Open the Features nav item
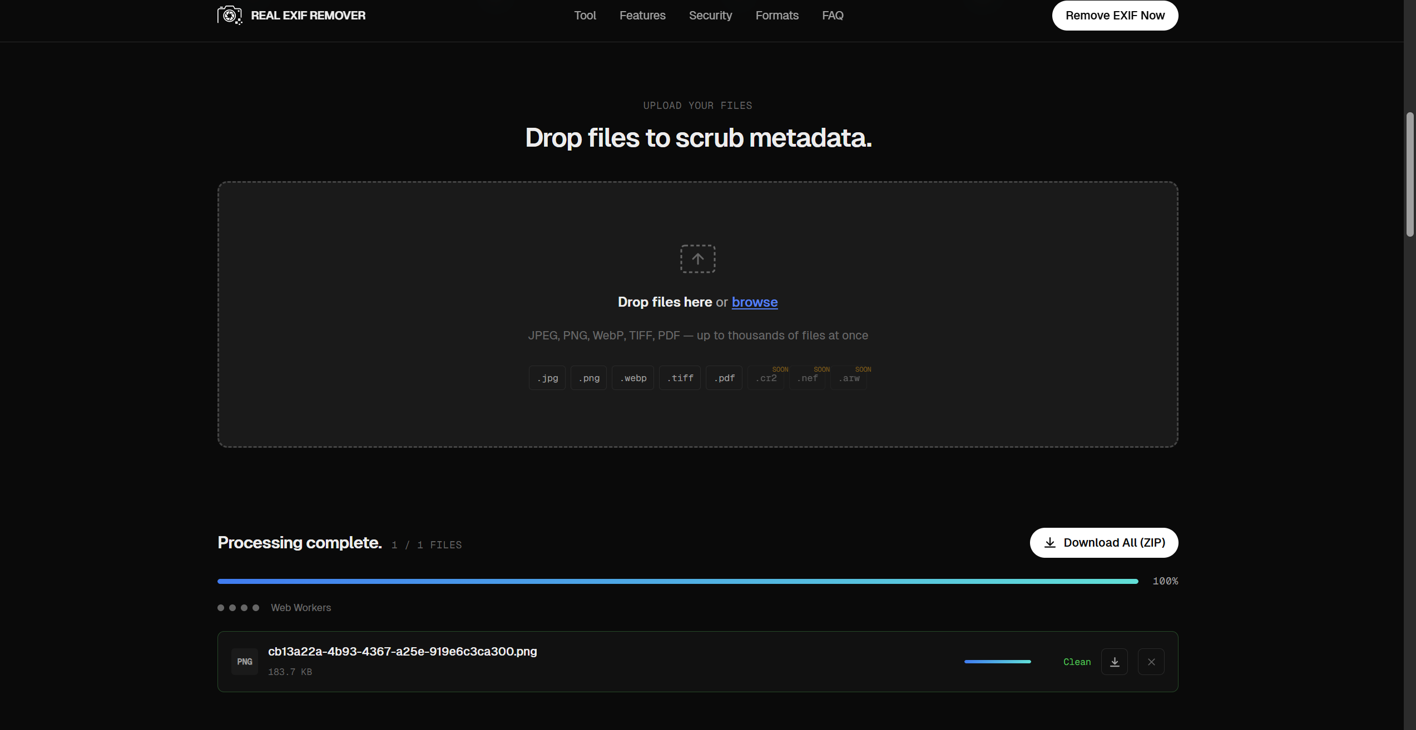The width and height of the screenshot is (1416, 730). coord(642,16)
